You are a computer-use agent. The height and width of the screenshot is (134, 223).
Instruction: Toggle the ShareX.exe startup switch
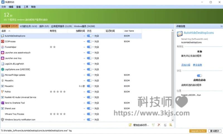click(89, 108)
